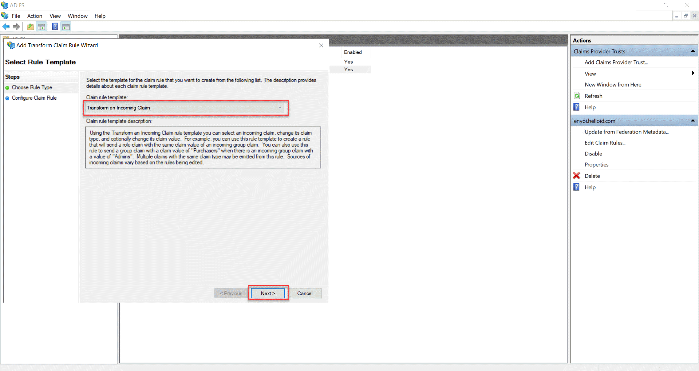The image size is (699, 371).
Task: Select first row with Yes enabled value
Action: tap(348, 61)
